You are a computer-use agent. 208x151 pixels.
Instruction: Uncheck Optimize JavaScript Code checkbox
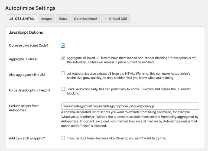(63, 46)
